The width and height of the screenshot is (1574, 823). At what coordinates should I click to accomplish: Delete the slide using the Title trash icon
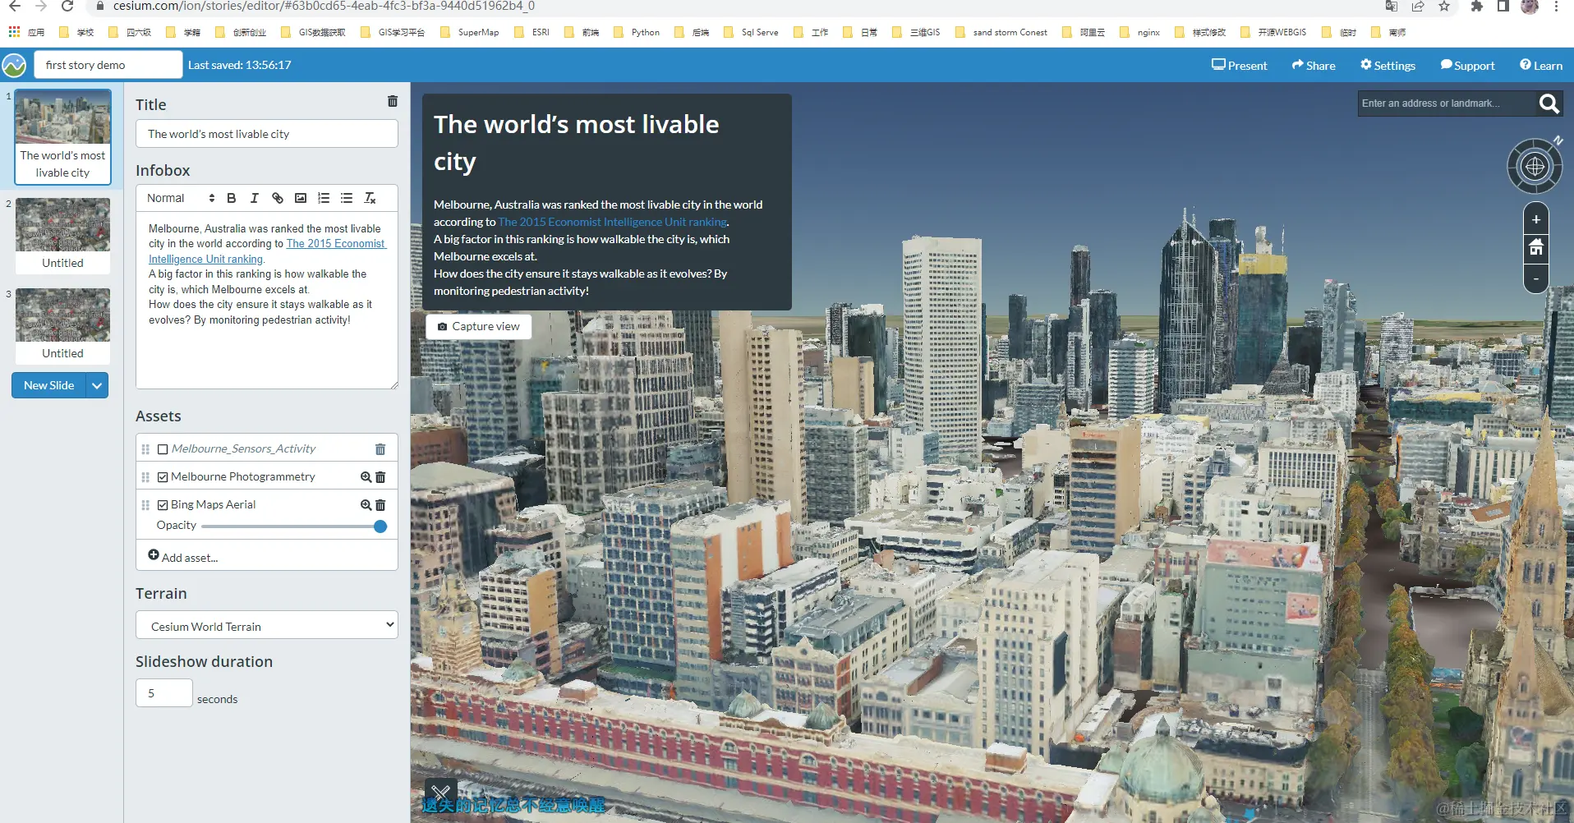tap(393, 101)
